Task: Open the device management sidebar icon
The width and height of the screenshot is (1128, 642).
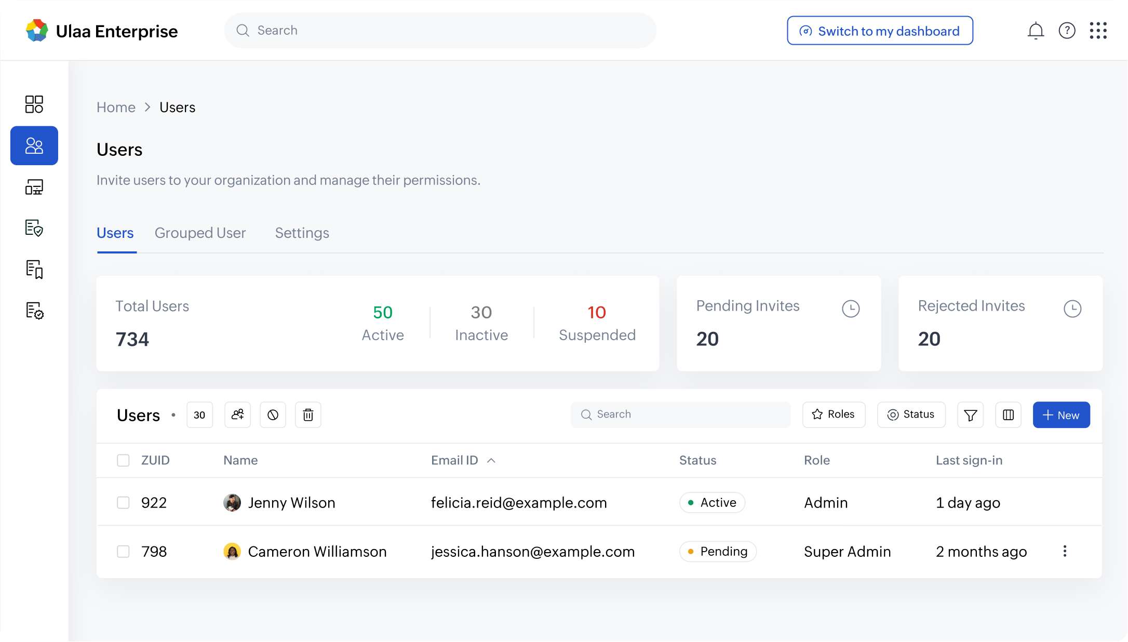Action: tap(34, 187)
